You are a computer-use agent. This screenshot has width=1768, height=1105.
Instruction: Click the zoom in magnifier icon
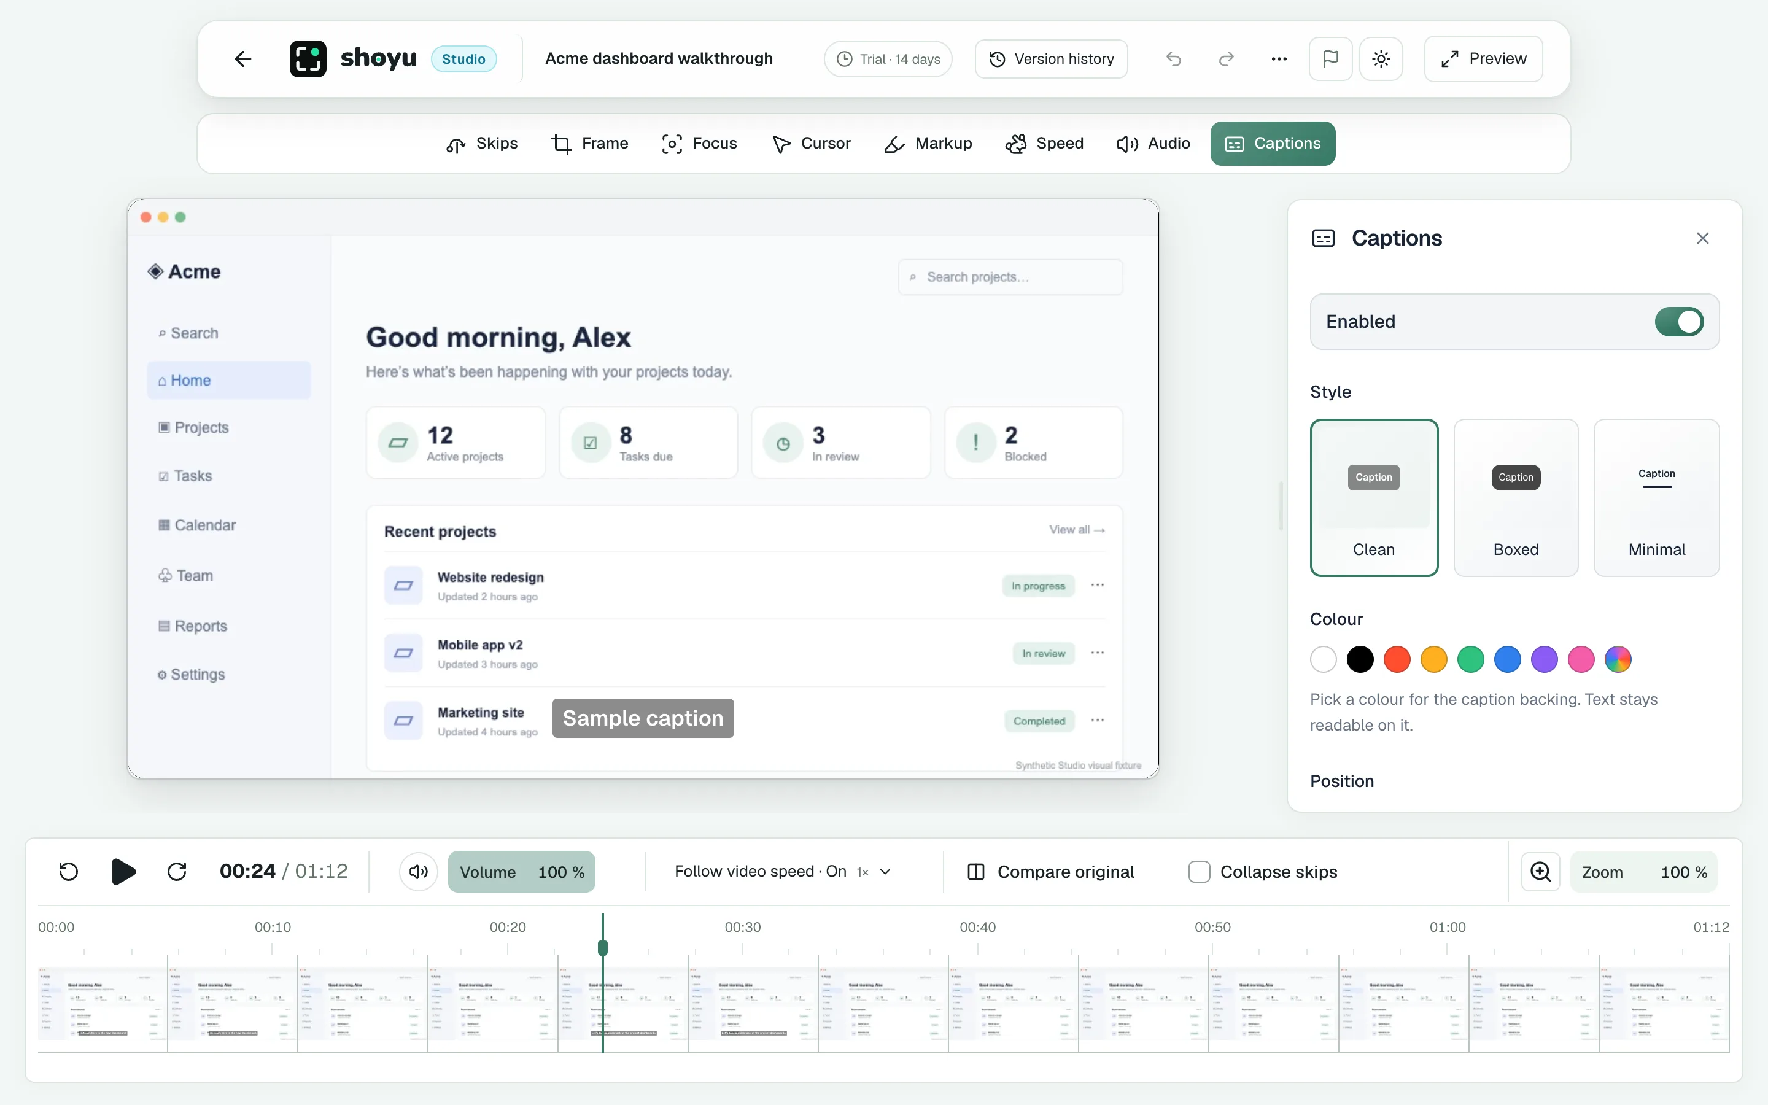pyautogui.click(x=1540, y=871)
